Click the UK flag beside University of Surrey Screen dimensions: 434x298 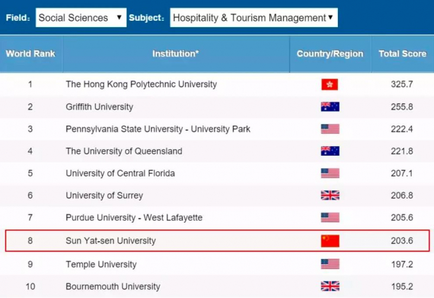tap(329, 195)
